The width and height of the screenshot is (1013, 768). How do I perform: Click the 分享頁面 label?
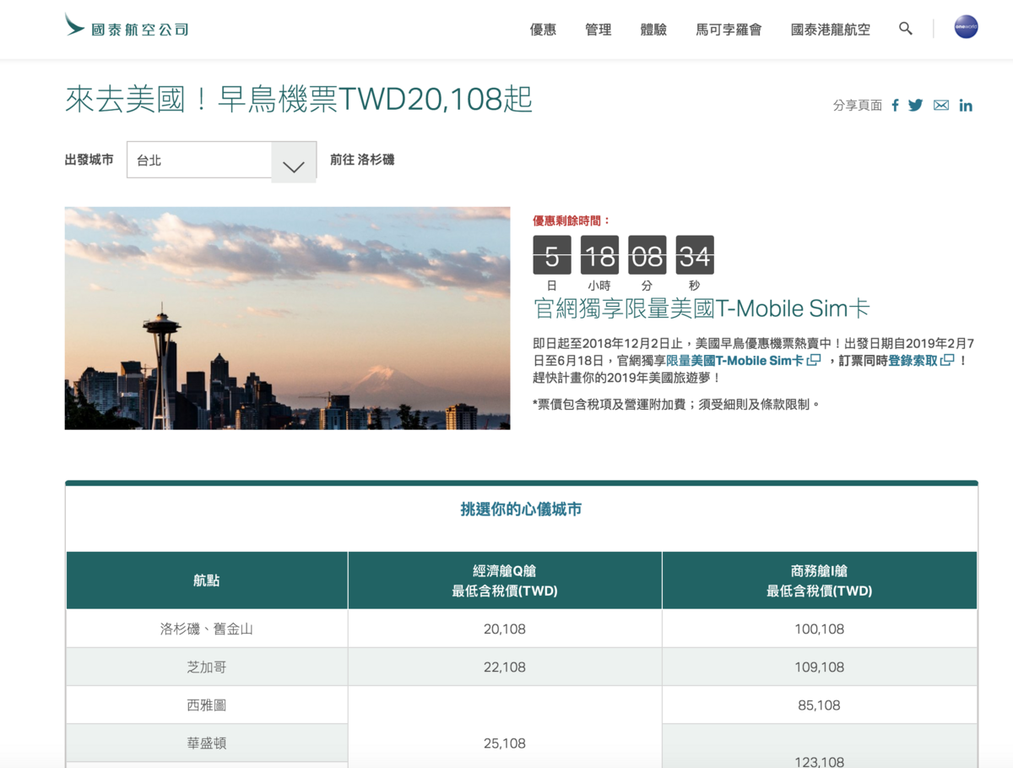point(857,106)
